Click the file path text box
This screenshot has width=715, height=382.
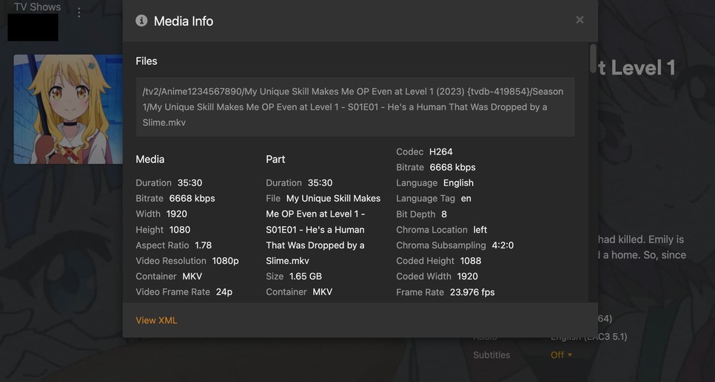(x=355, y=107)
